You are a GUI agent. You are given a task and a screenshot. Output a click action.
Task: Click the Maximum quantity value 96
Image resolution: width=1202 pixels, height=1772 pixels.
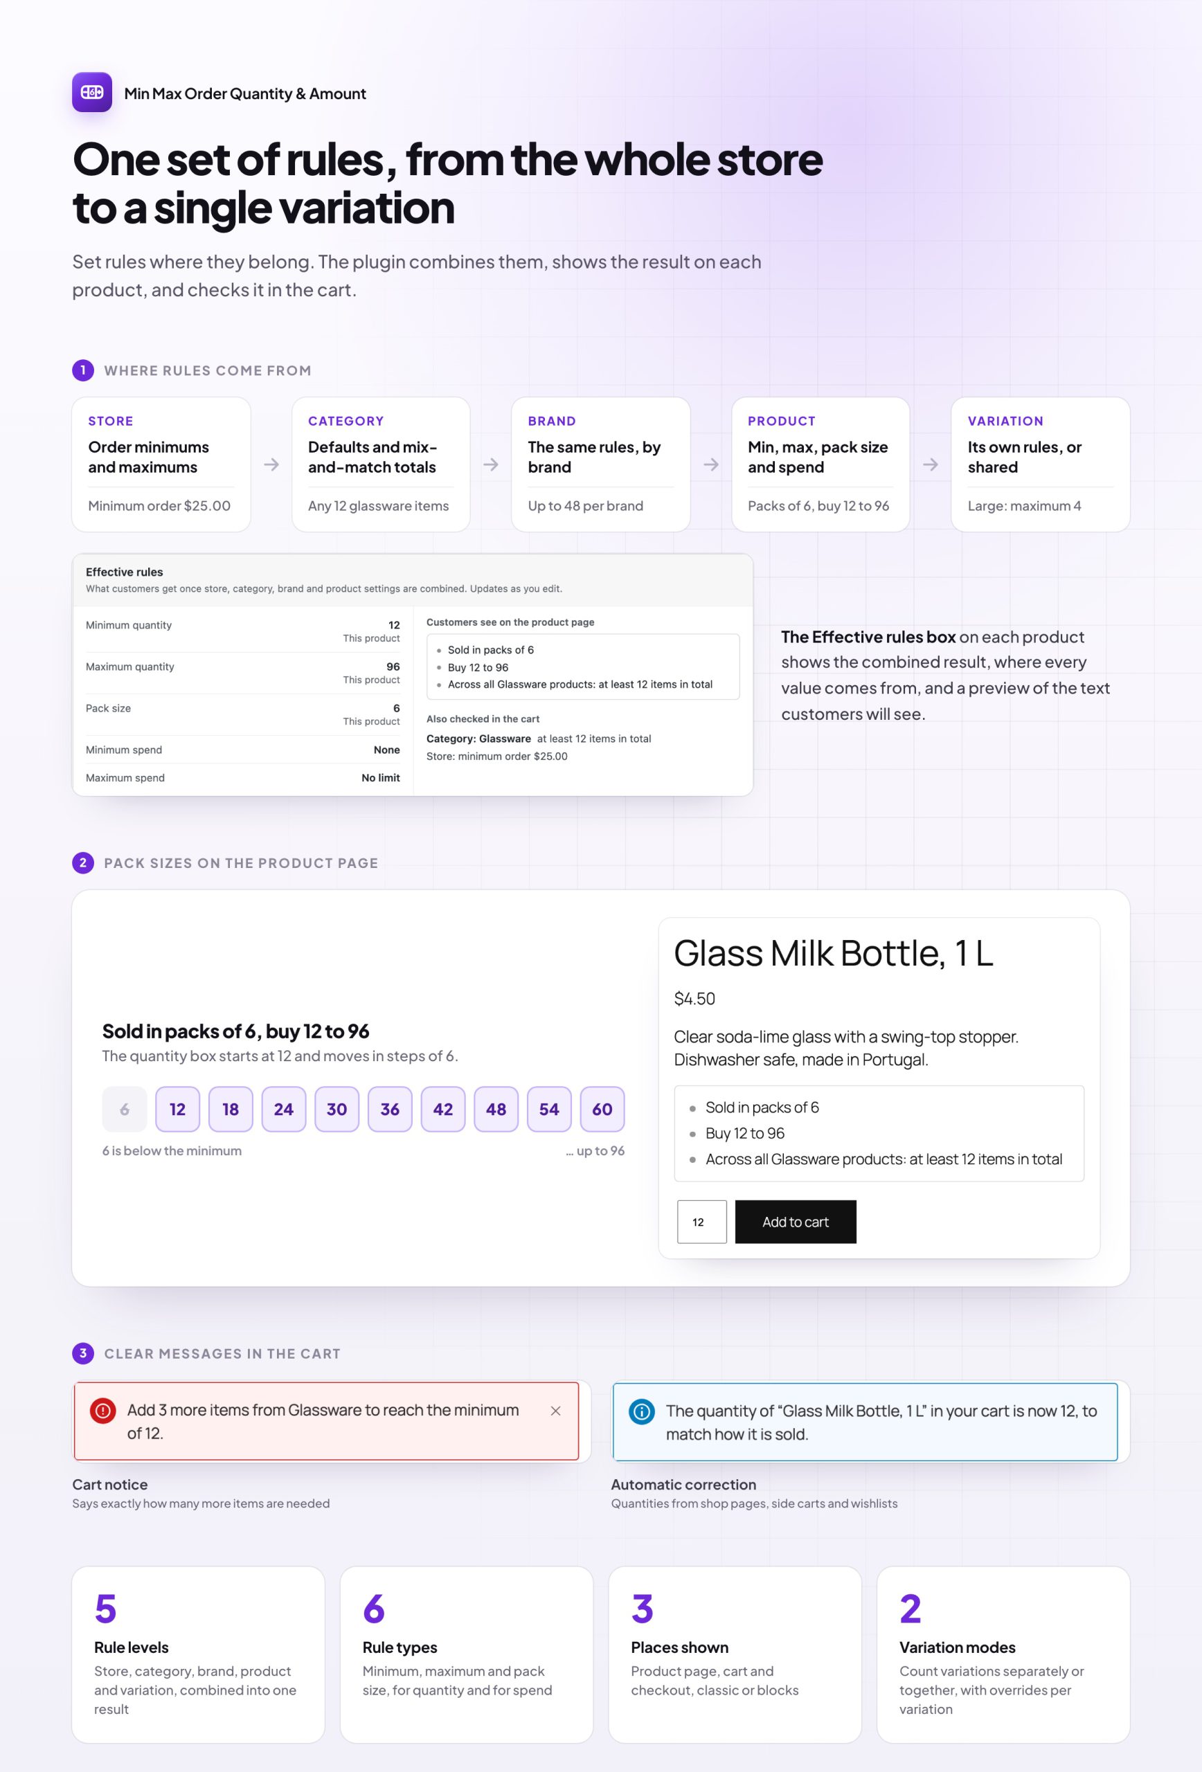393,667
